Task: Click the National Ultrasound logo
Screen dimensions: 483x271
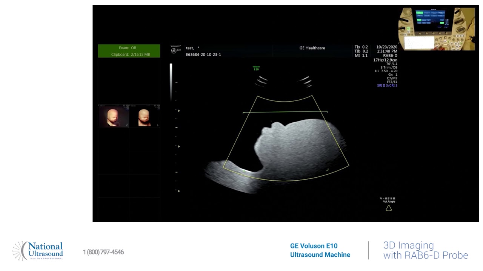Action: coord(38,251)
